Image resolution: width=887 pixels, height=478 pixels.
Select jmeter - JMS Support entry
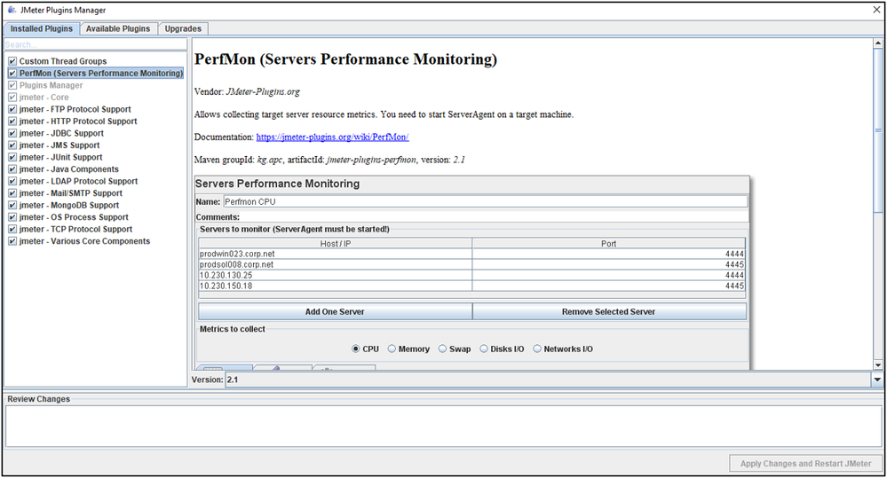click(x=59, y=145)
